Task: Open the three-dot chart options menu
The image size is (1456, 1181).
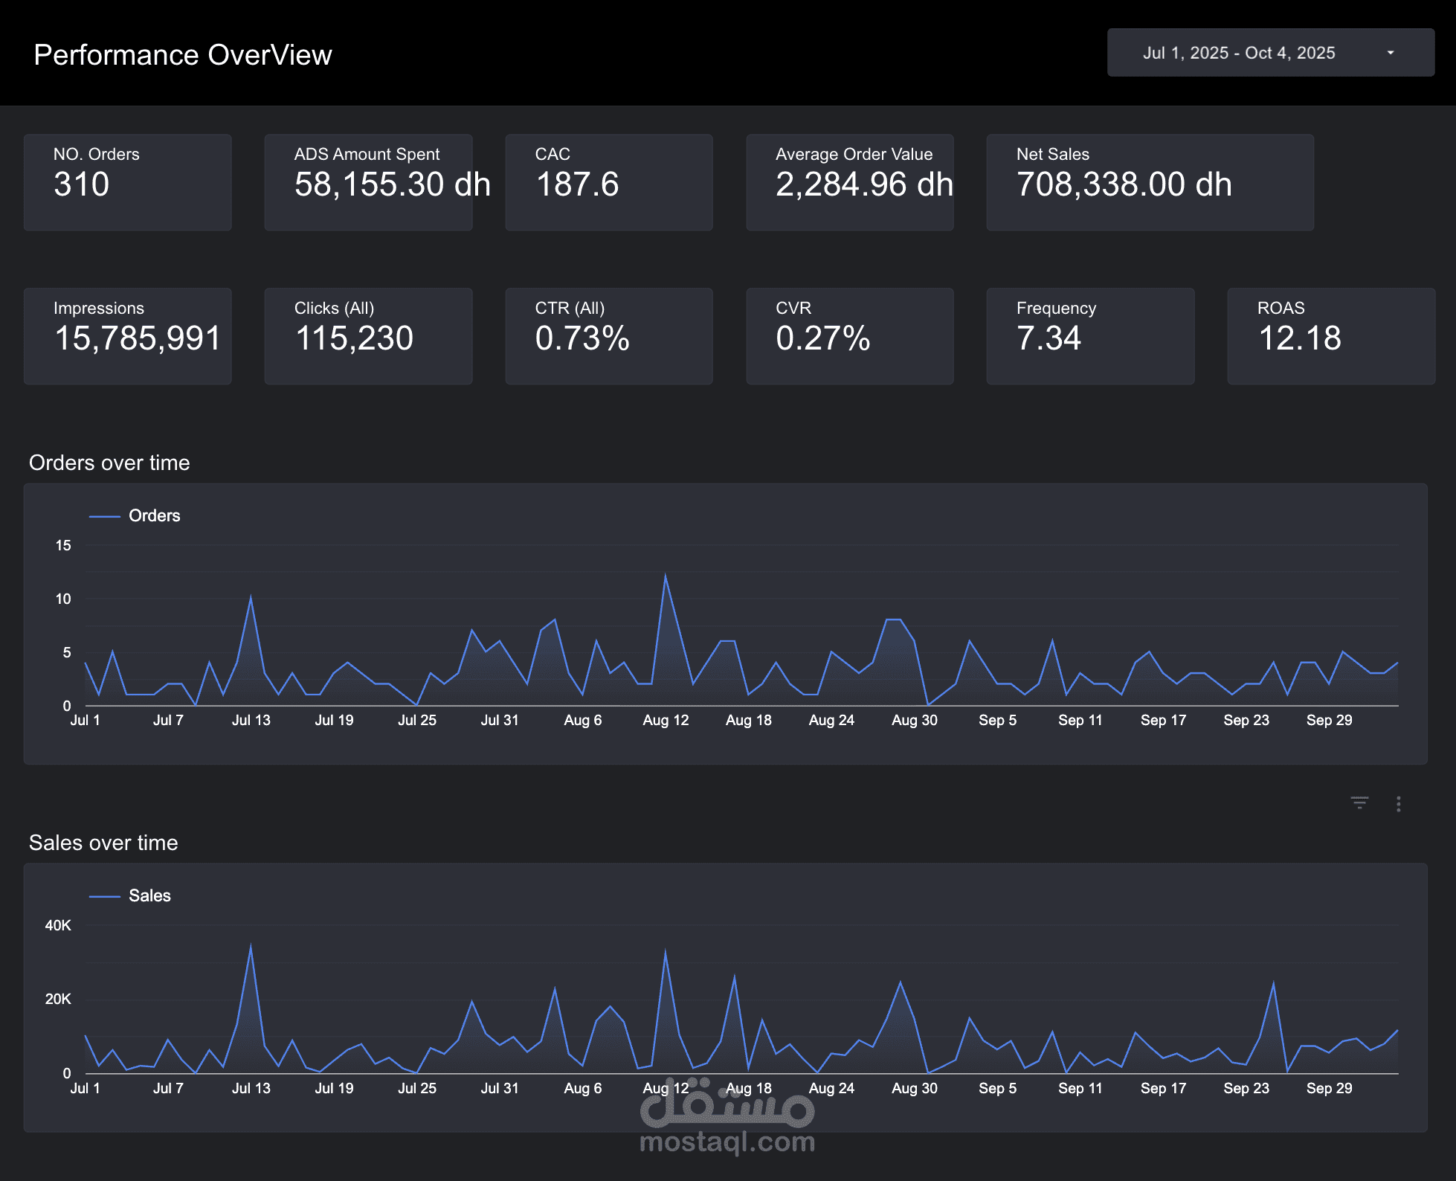Action: click(1399, 804)
